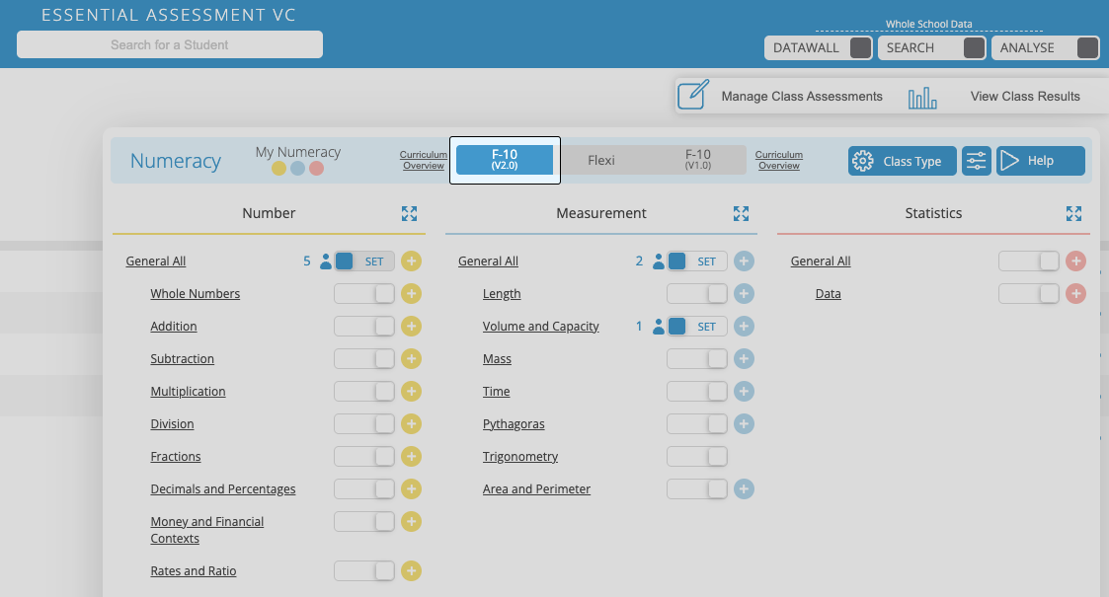Click the Manage Class Assessments pencil icon

click(x=693, y=96)
